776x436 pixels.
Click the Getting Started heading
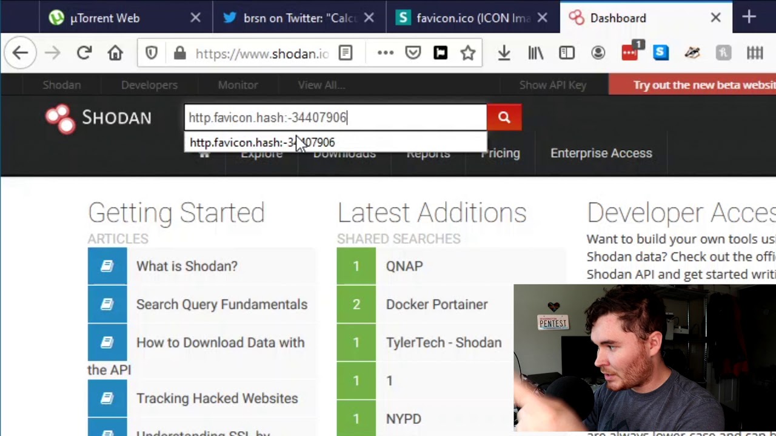176,213
